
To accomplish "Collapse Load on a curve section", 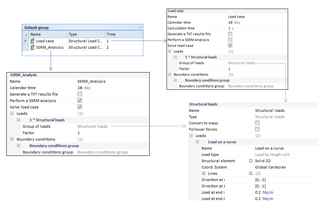I will point(197,142).
